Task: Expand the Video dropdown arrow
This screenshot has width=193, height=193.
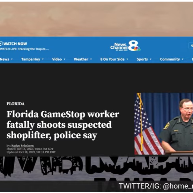Action: coord(64,59)
